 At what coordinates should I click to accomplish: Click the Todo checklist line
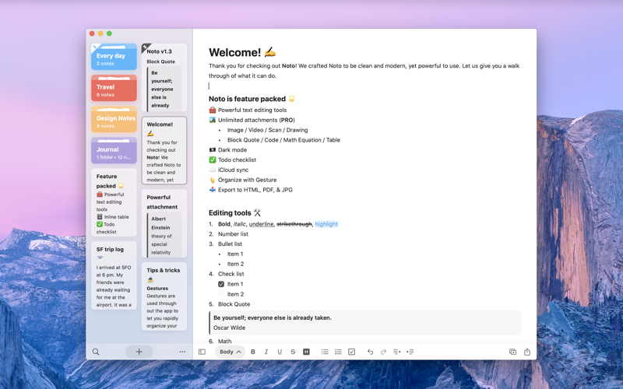[x=232, y=160]
